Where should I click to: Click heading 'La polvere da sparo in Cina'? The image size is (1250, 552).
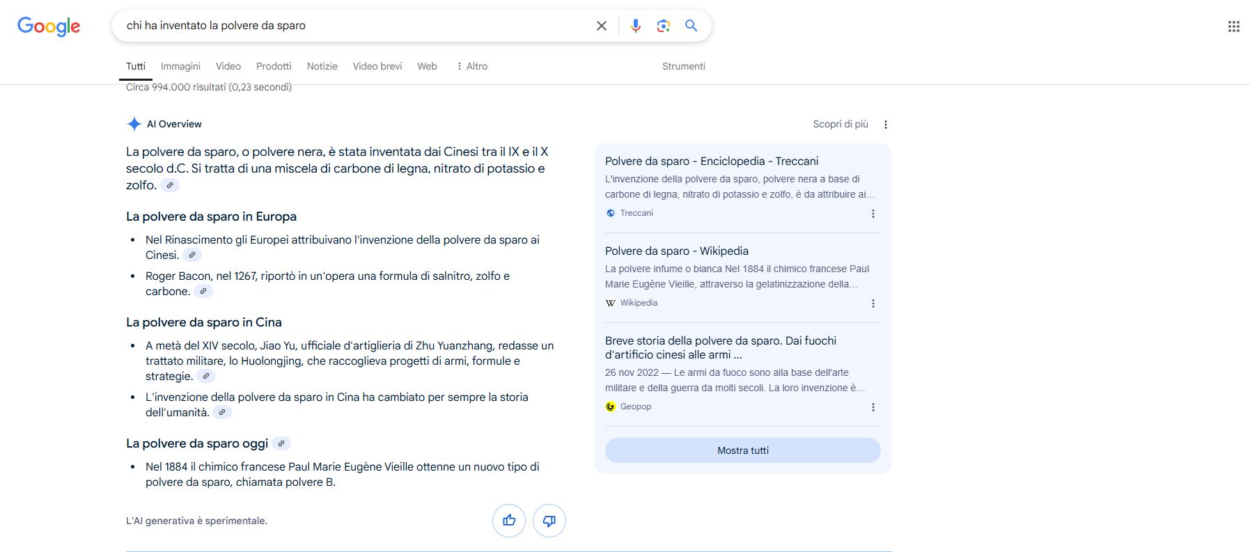tap(204, 322)
